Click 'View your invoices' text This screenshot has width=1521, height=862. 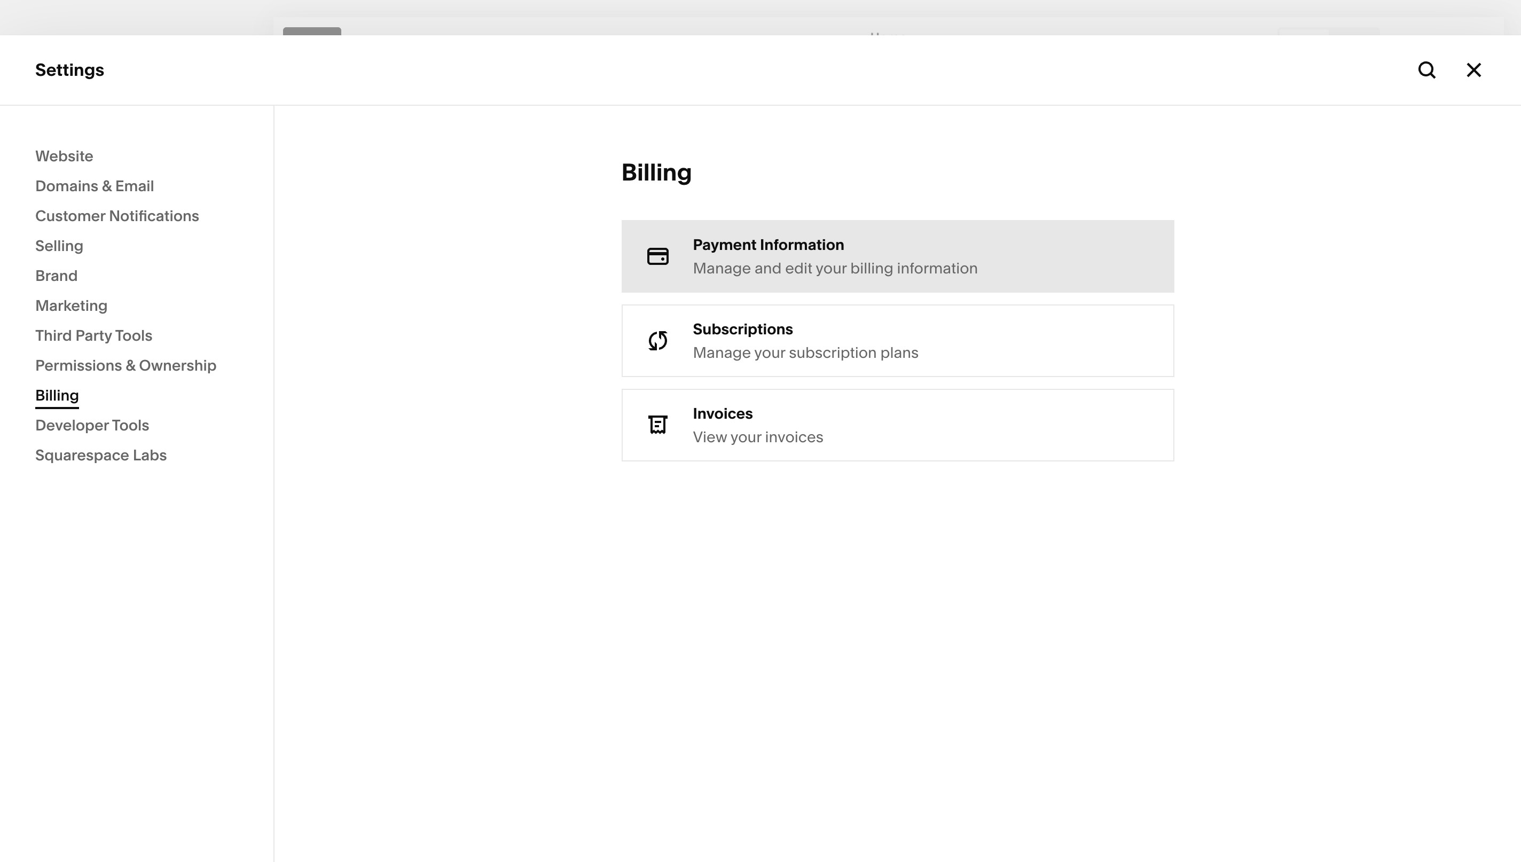click(x=757, y=437)
